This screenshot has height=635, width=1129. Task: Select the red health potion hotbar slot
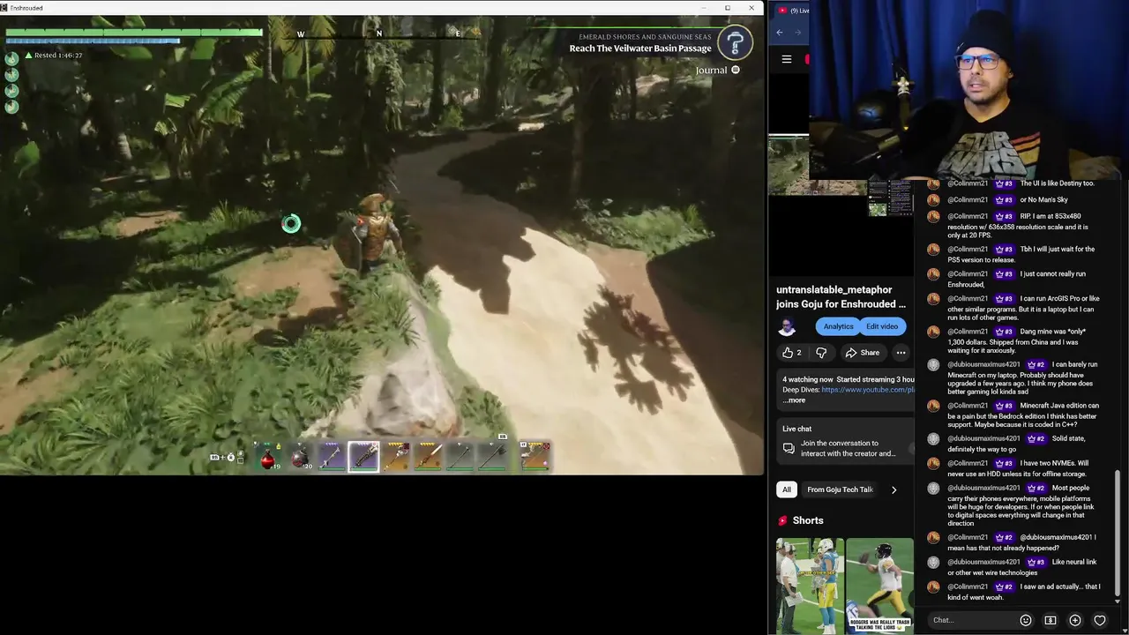tap(268, 457)
